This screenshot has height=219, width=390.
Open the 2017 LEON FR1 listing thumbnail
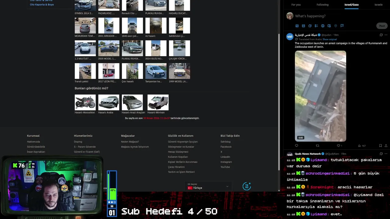pyautogui.click(x=109, y=71)
